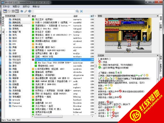
Task: Toggle the folder list view toolbar icon
Action: click(x=5, y=11)
